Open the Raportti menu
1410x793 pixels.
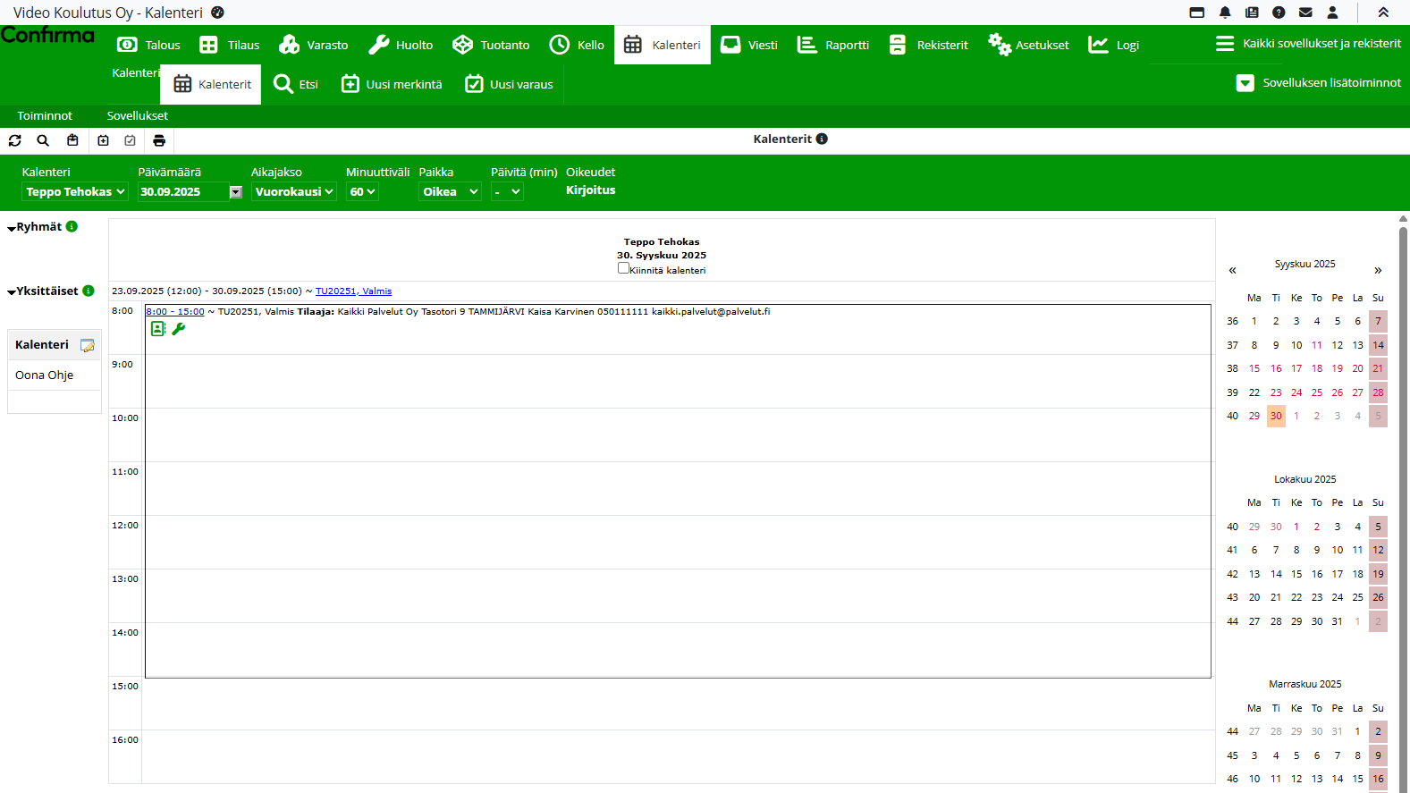point(833,45)
